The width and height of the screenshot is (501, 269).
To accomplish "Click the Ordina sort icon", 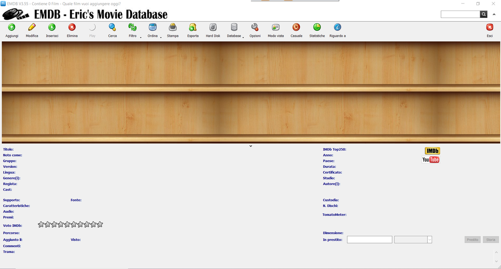I will pos(153,27).
